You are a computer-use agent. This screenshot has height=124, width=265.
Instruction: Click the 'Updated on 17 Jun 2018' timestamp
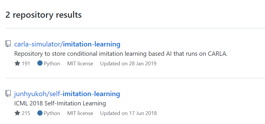coord(128,113)
